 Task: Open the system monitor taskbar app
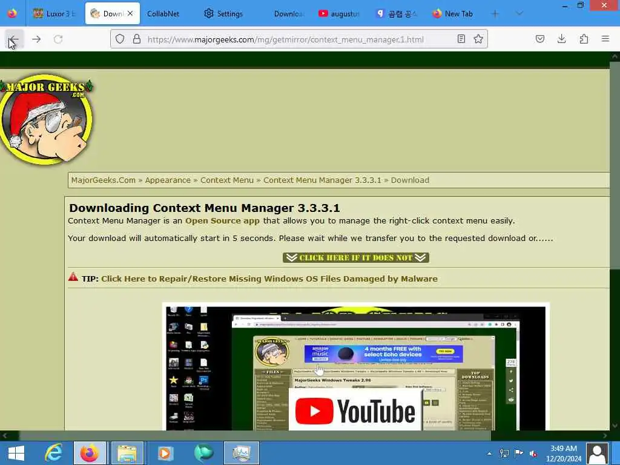click(241, 453)
